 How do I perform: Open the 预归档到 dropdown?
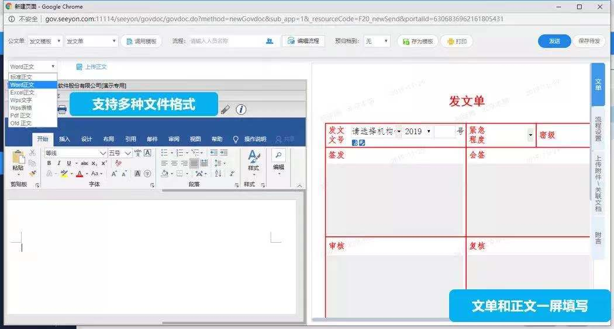click(377, 41)
